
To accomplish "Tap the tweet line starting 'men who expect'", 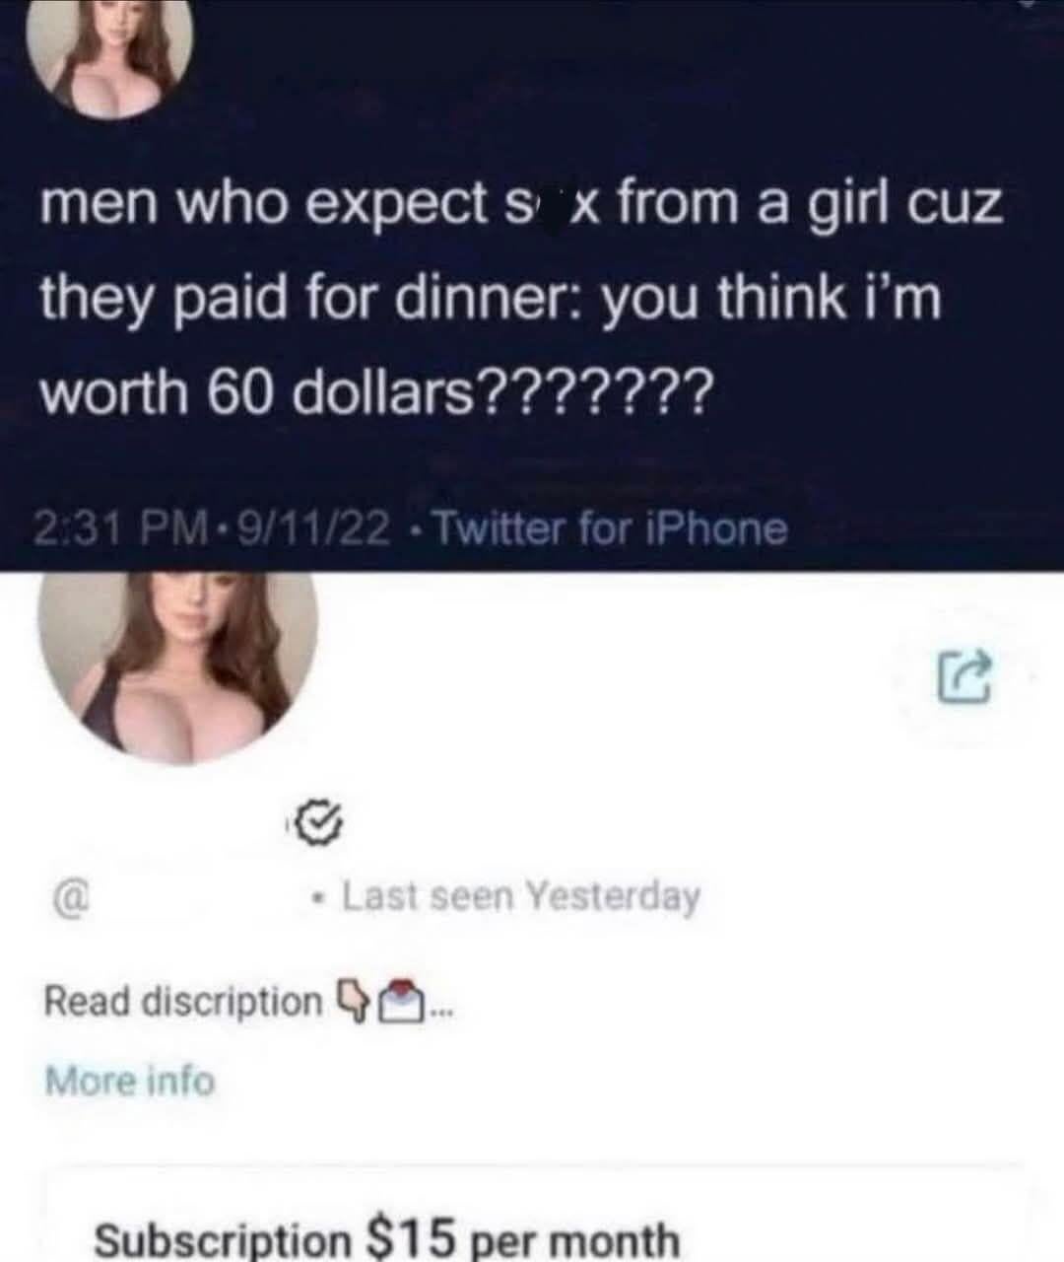I will tap(521, 207).
